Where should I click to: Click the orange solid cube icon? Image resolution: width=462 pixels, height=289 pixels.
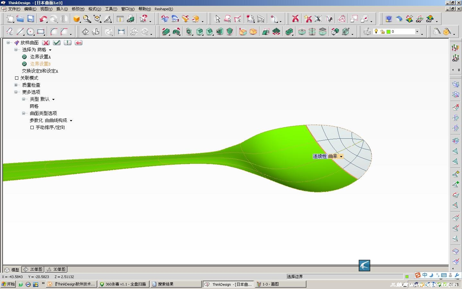(76, 19)
